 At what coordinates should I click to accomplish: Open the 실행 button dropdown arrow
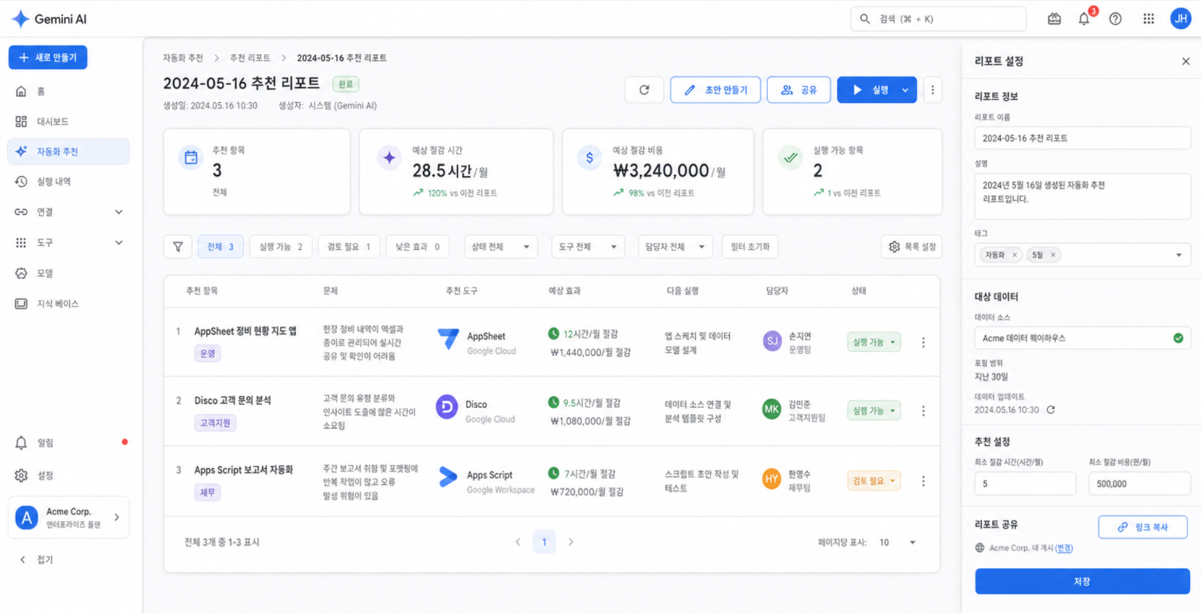point(905,90)
